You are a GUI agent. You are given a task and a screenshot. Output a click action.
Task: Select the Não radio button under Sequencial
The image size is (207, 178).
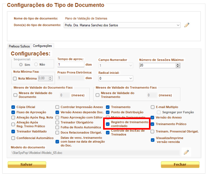coord(36,64)
